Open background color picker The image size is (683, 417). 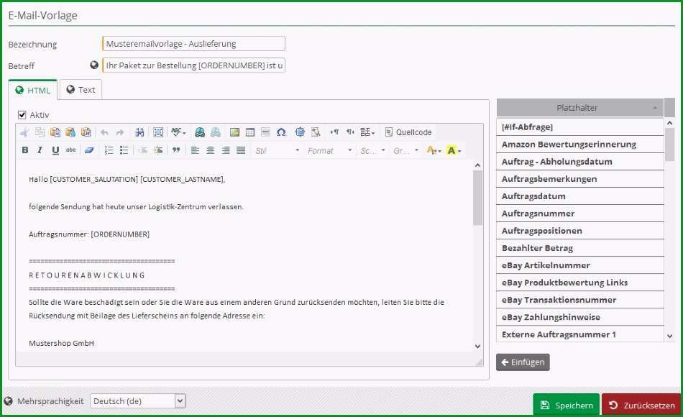pyautogui.click(x=454, y=150)
